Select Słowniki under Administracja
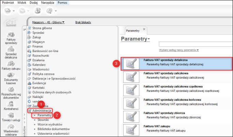233x137 pixels. pyautogui.click(x=43, y=120)
